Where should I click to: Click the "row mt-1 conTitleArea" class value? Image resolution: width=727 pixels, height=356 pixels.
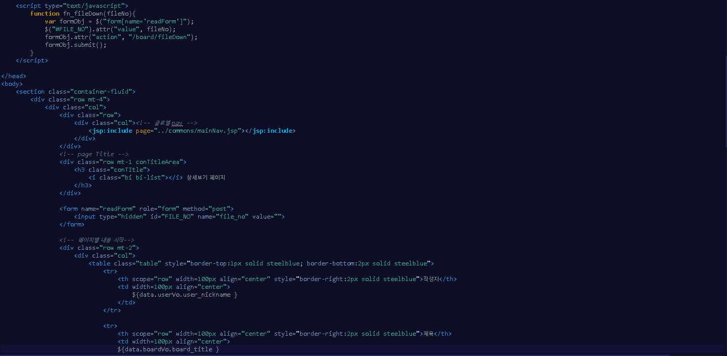143,162
